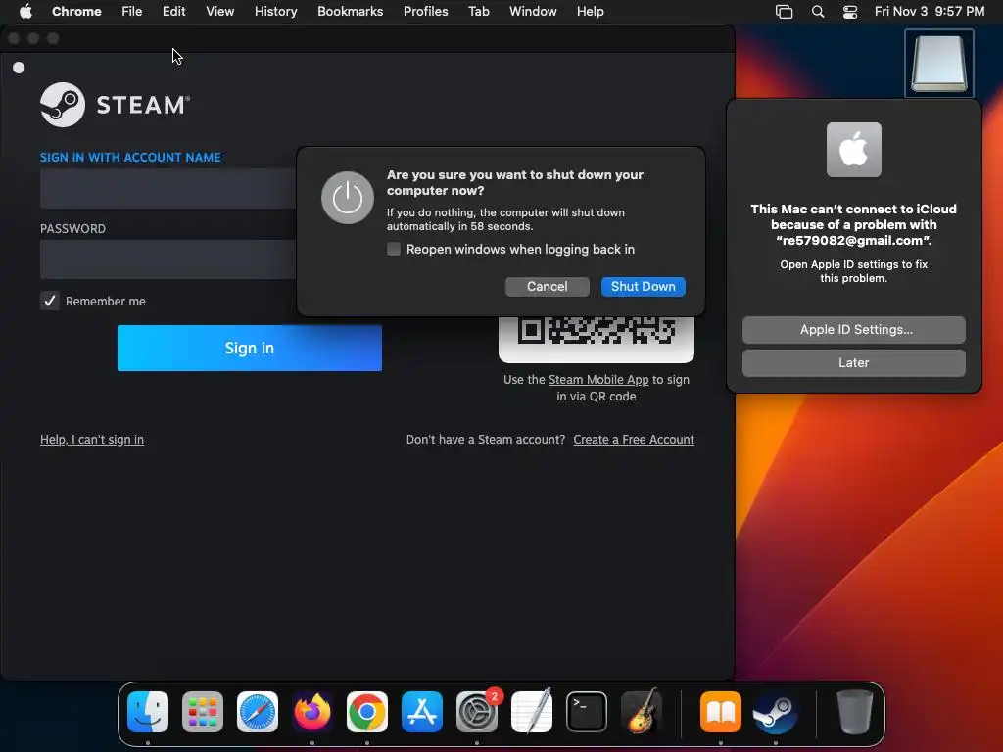Open System Settings with badge in Dock
Image resolution: width=1003 pixels, height=752 pixels.
(x=477, y=712)
